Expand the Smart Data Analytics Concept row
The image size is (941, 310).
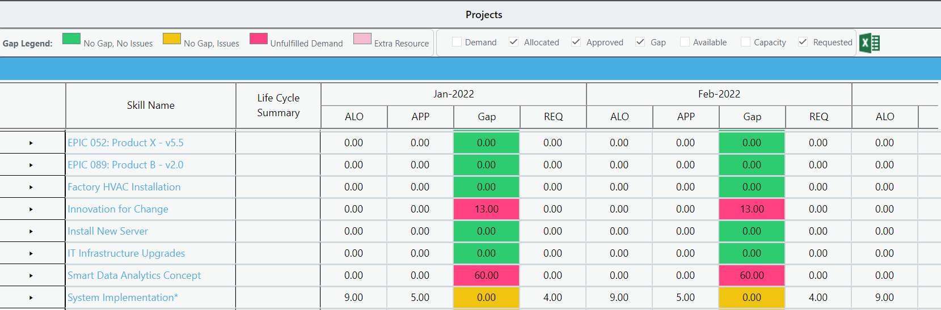[31, 275]
